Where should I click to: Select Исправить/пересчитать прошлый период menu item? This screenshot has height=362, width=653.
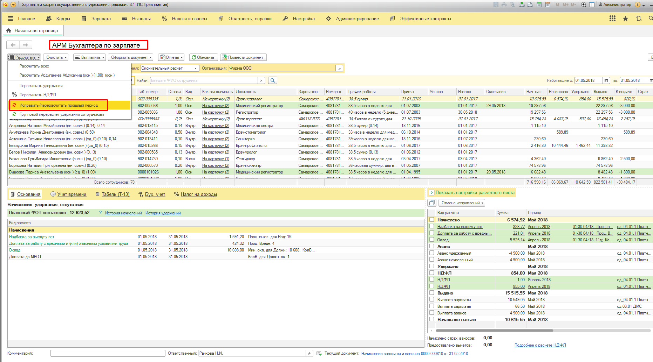click(59, 105)
